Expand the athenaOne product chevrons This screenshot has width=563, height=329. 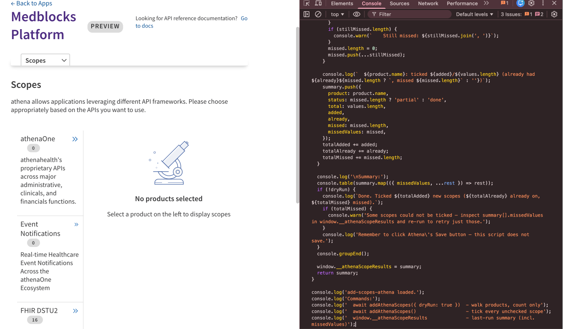(75, 139)
